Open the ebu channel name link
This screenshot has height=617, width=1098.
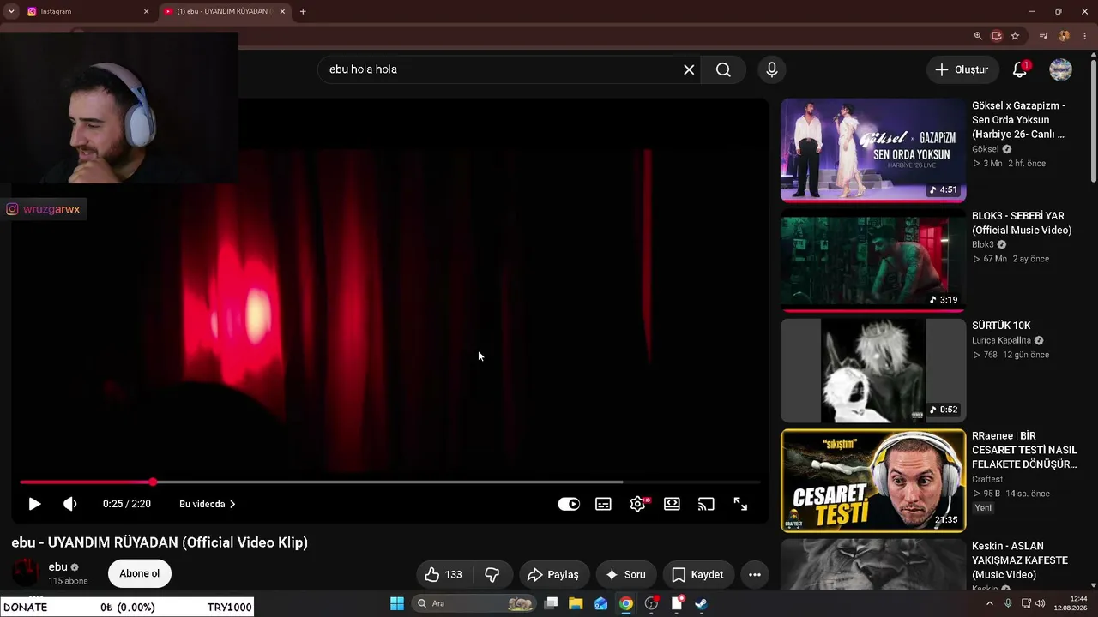pyautogui.click(x=58, y=566)
